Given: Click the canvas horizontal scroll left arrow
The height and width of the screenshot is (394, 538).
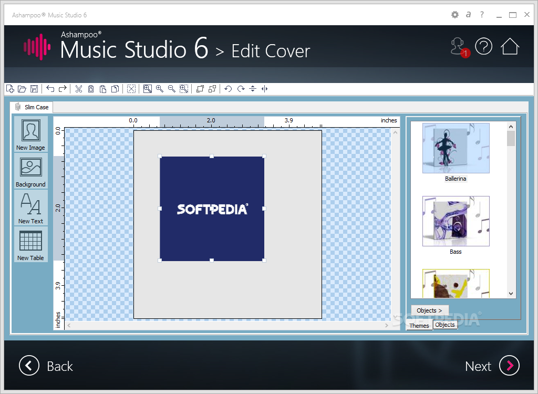Looking at the screenshot, I should point(69,325).
